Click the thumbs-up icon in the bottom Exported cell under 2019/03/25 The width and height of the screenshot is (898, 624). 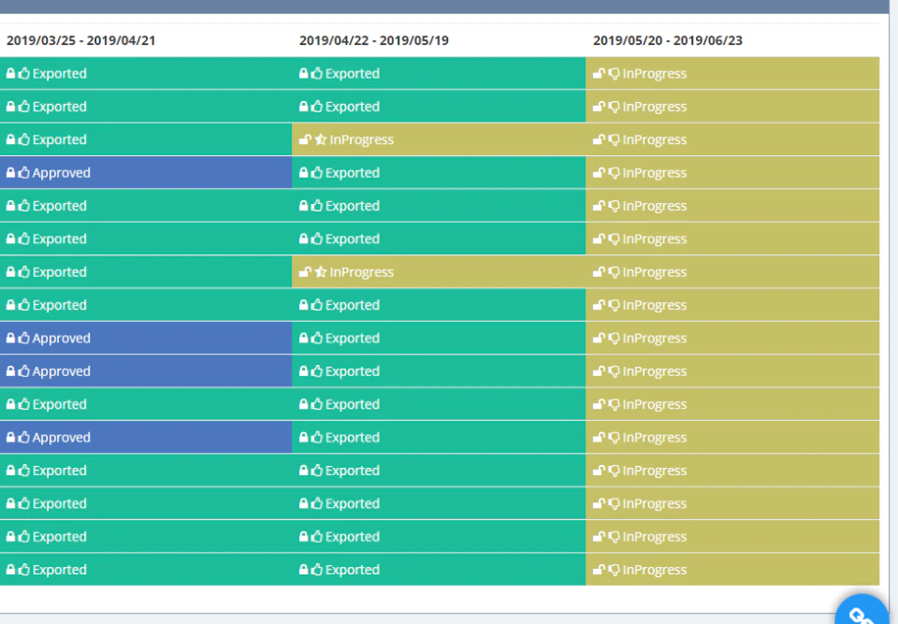click(x=23, y=570)
